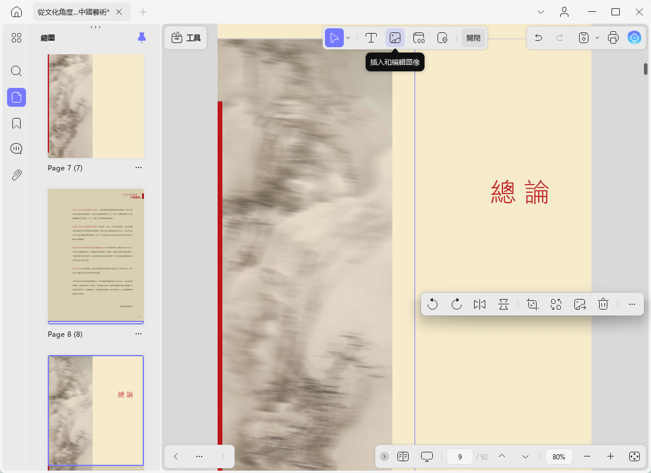
Task: Open the Comments panel
Action: click(x=17, y=149)
